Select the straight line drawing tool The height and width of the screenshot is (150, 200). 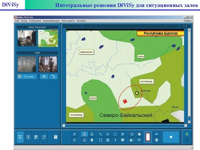(100, 134)
